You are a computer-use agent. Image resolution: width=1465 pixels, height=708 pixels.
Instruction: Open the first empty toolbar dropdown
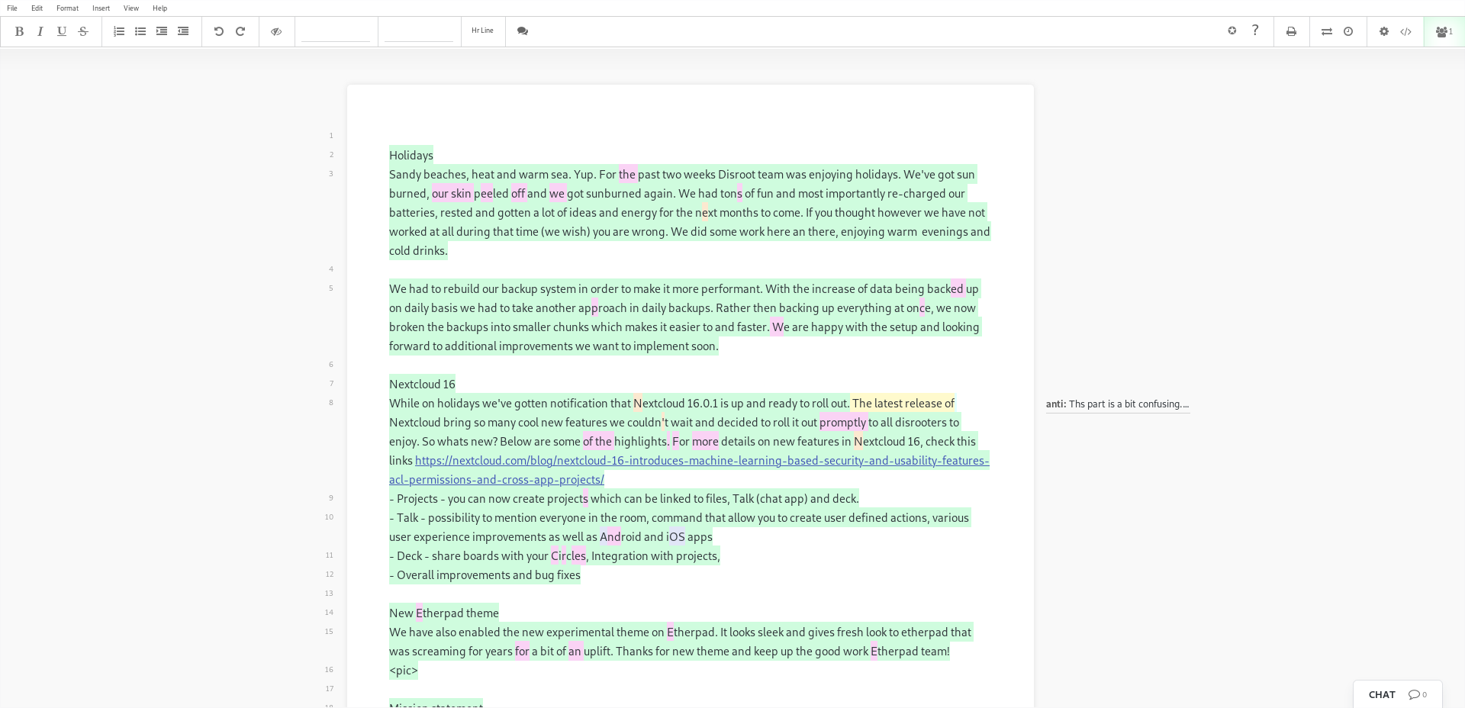coord(336,31)
